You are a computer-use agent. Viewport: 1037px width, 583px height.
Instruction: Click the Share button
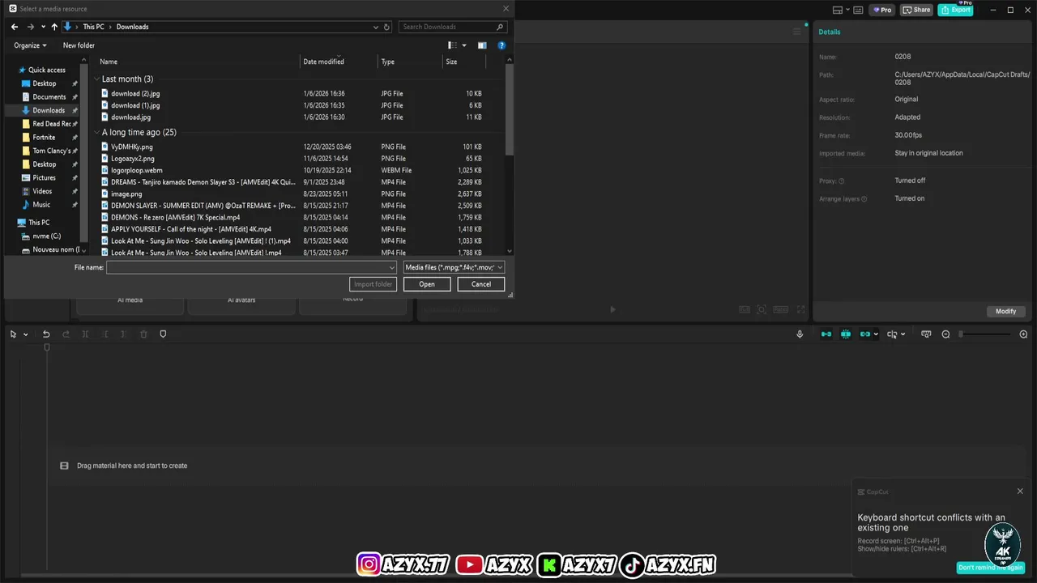[917, 10]
